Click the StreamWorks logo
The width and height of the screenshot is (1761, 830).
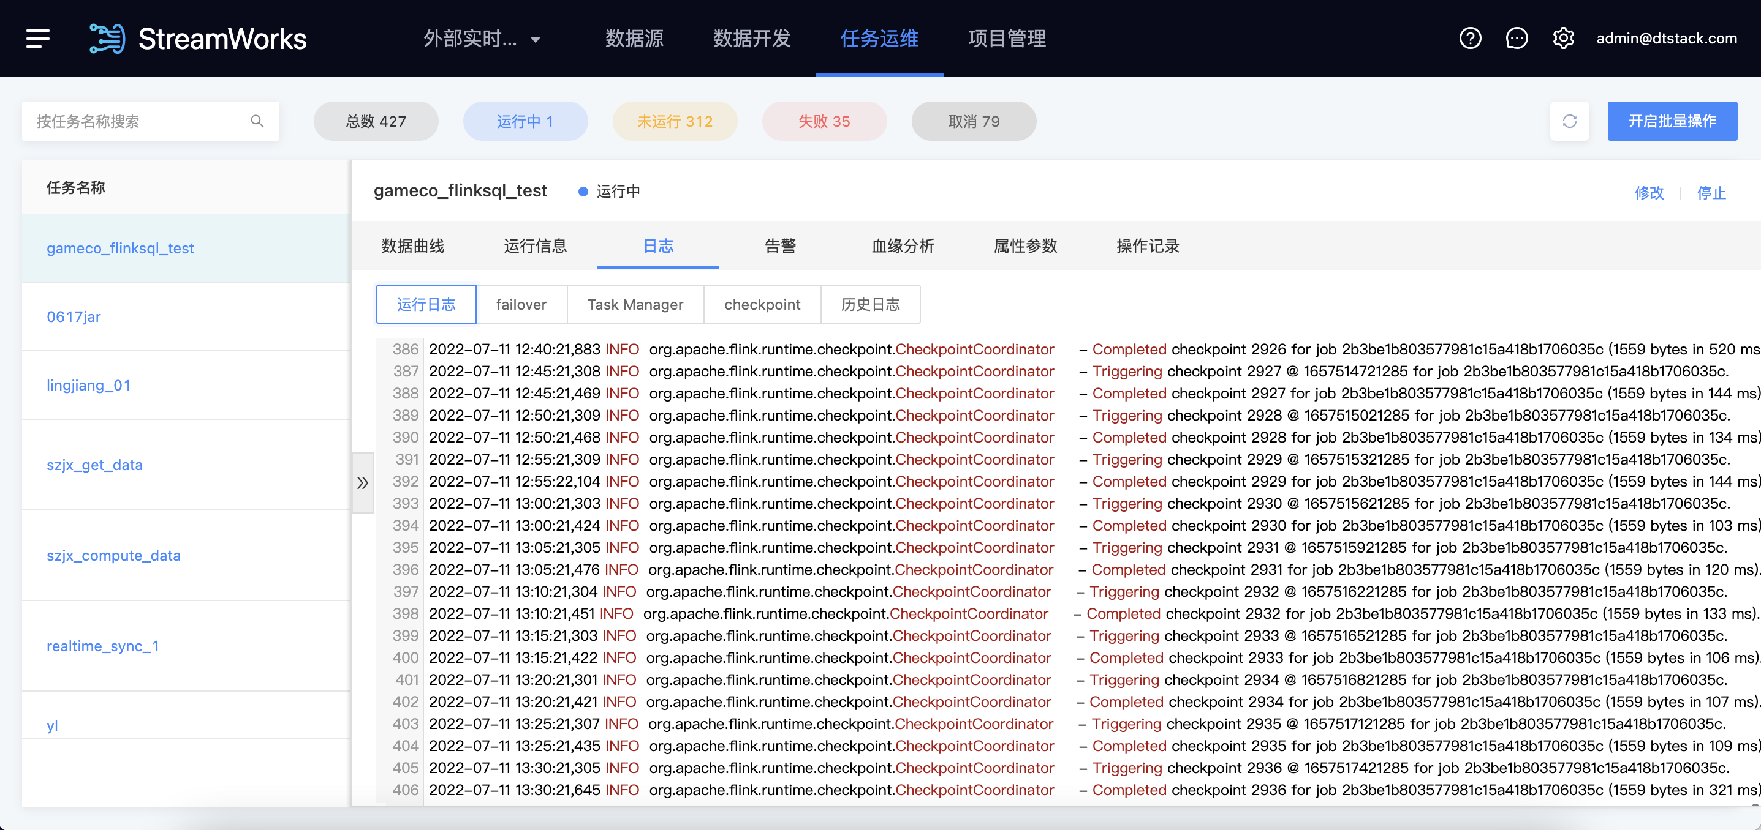[199, 38]
